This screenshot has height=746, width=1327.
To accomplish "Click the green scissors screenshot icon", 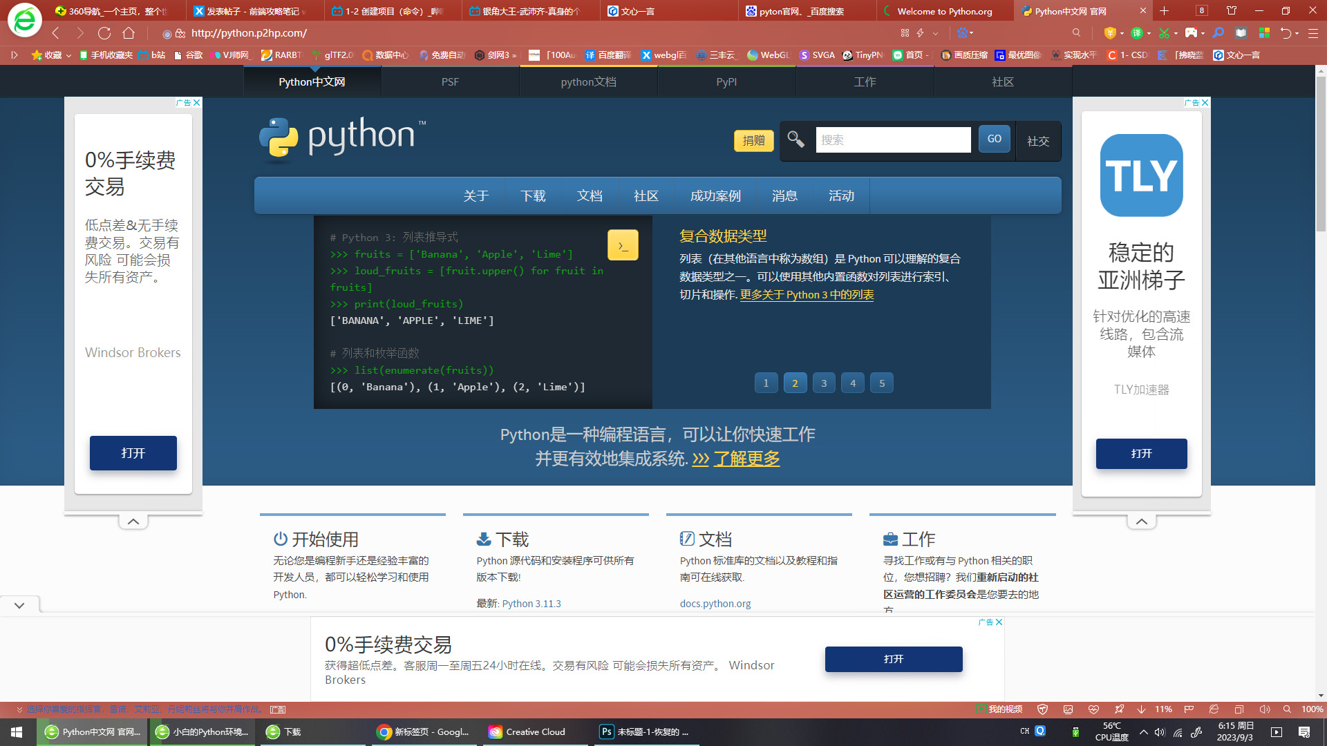I will 1164,32.
